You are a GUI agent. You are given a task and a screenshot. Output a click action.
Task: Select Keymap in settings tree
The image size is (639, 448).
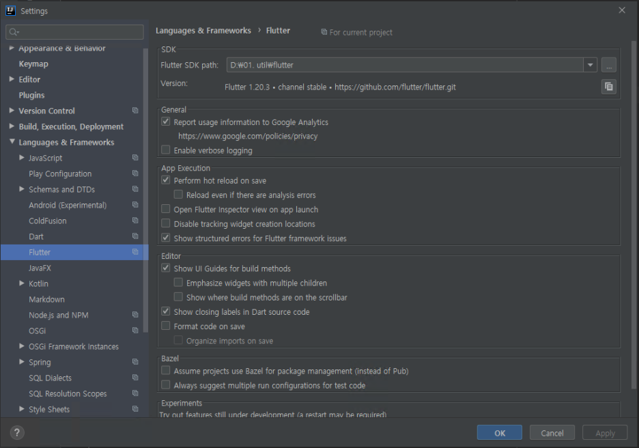click(33, 64)
